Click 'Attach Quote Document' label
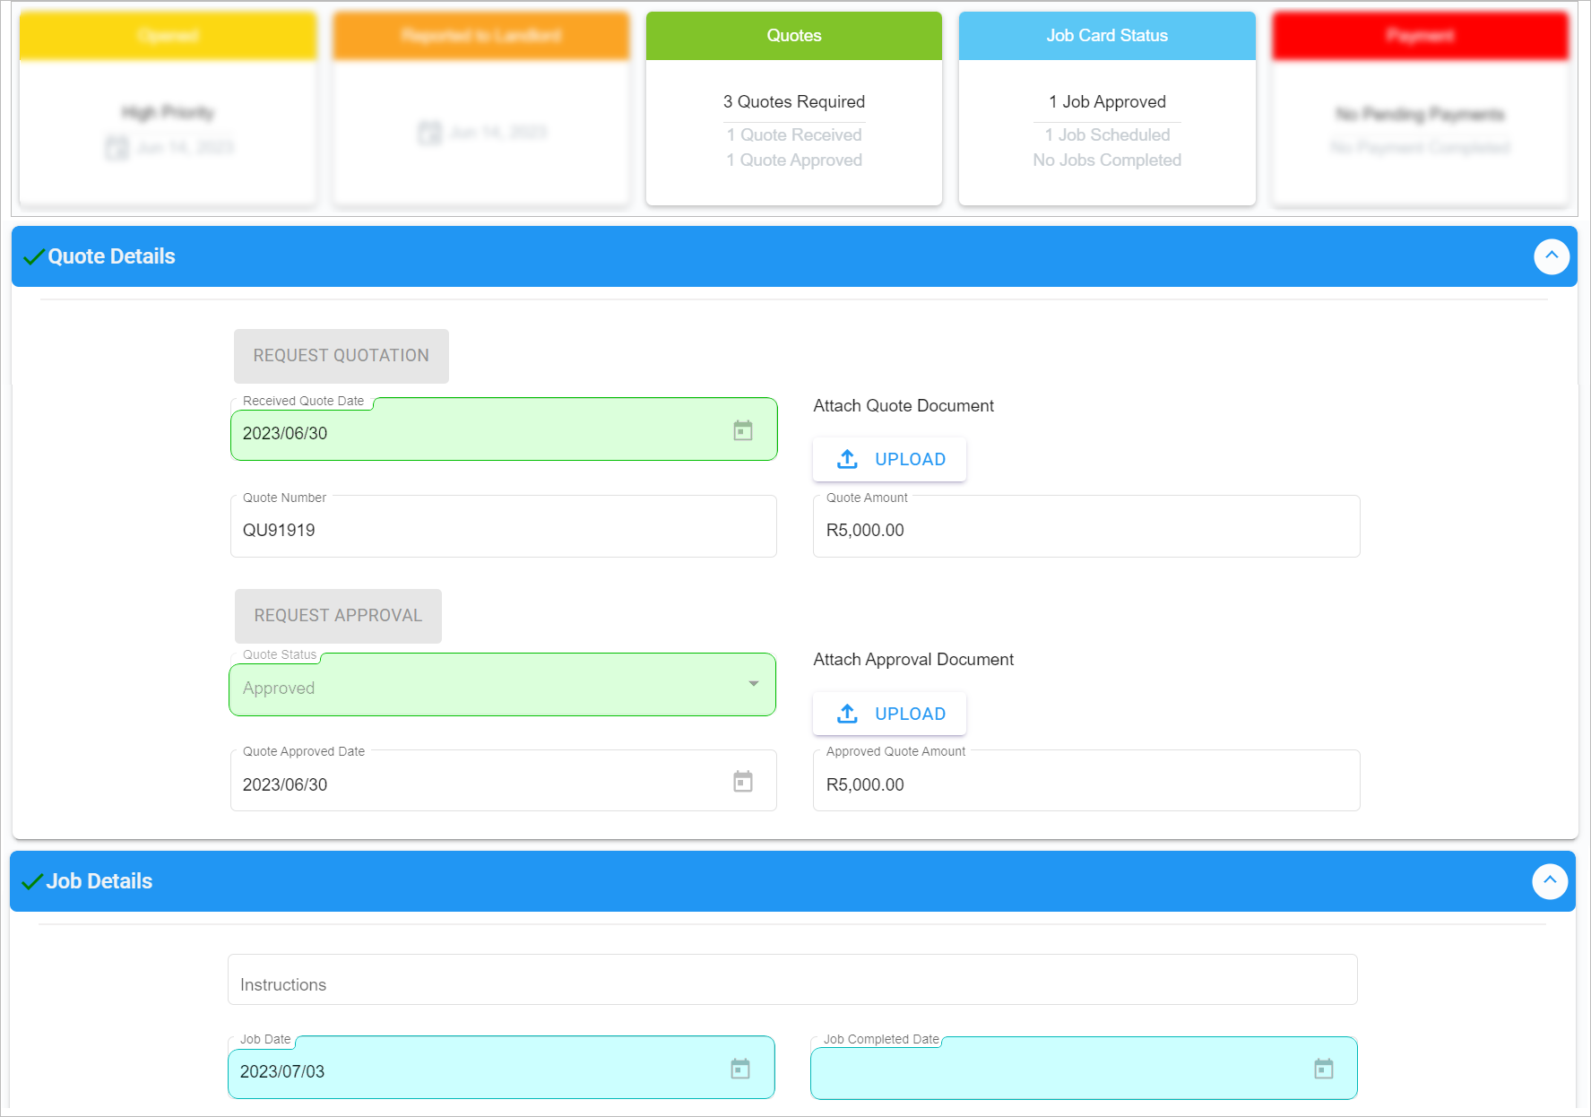The width and height of the screenshot is (1591, 1117). point(904,405)
